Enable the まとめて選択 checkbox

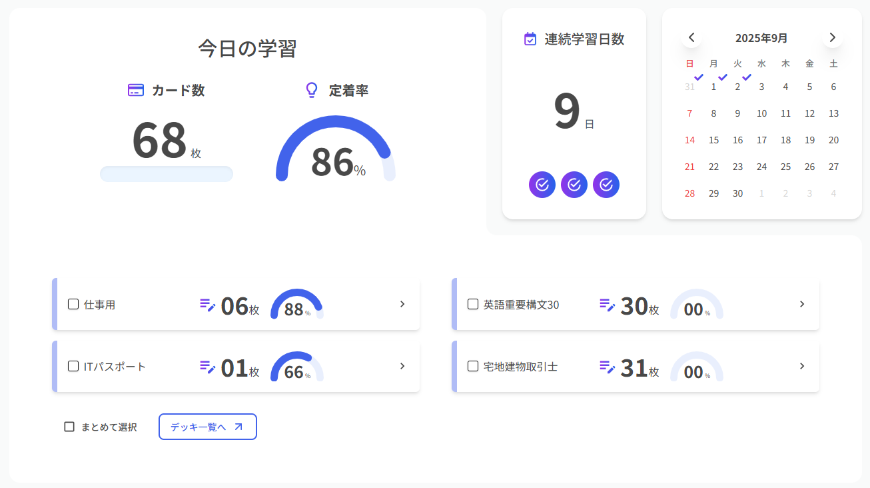69,427
